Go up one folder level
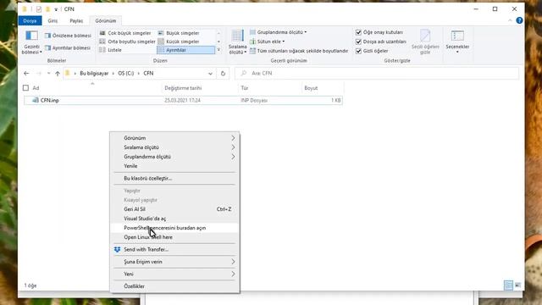 tap(58, 74)
